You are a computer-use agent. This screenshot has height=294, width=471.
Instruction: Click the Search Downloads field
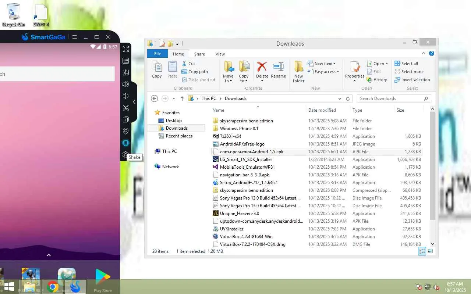394,98
